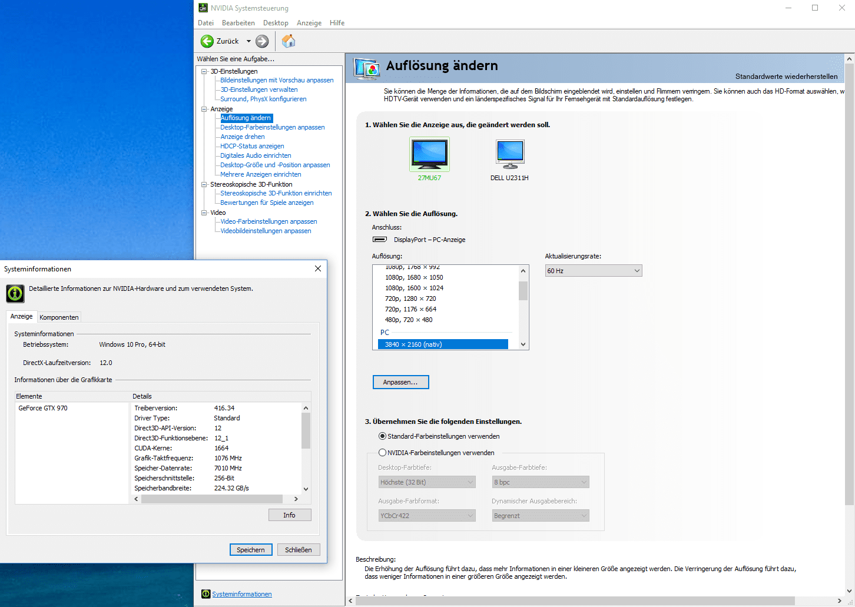This screenshot has height=607, width=855.
Task: Collapse the Video tree node
Action: pyautogui.click(x=204, y=213)
